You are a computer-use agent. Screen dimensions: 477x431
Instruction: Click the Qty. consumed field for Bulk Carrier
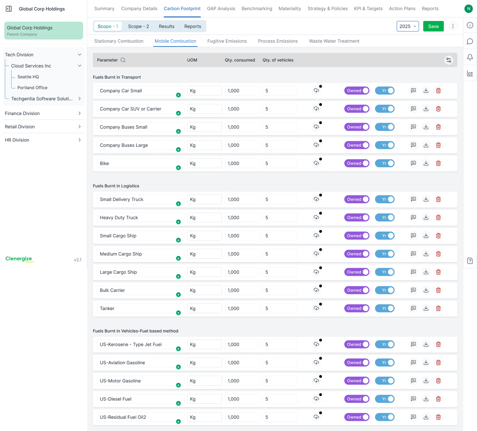(x=242, y=290)
